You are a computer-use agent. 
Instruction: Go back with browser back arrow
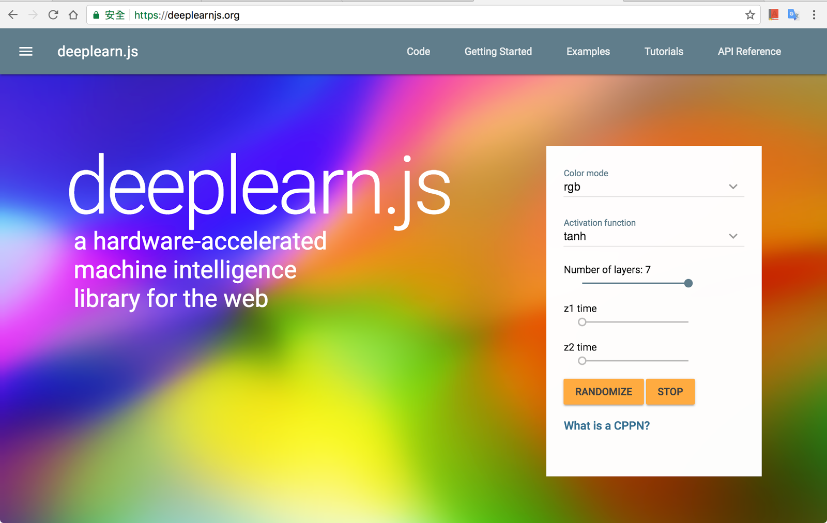click(x=13, y=15)
